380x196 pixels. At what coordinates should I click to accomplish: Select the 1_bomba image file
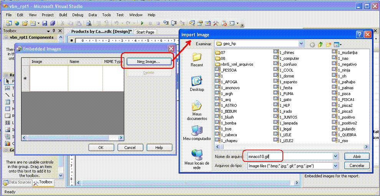click(226, 123)
